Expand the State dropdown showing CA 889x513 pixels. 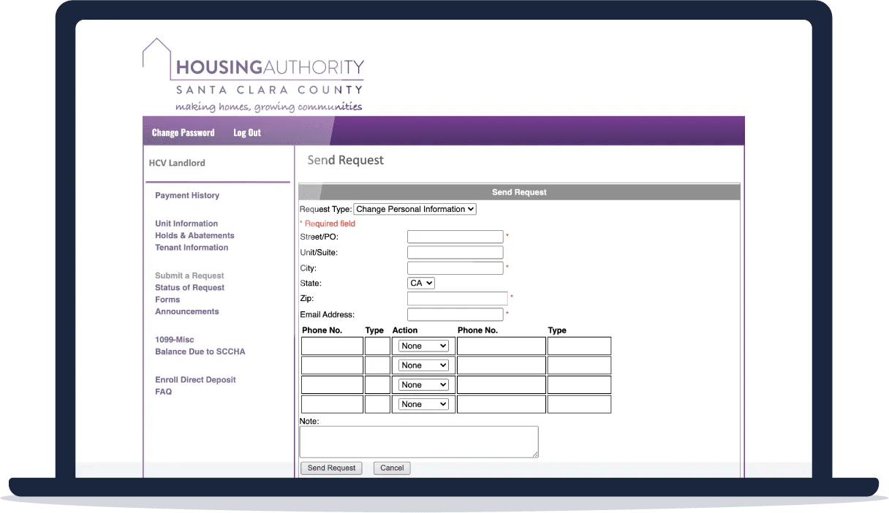point(421,283)
